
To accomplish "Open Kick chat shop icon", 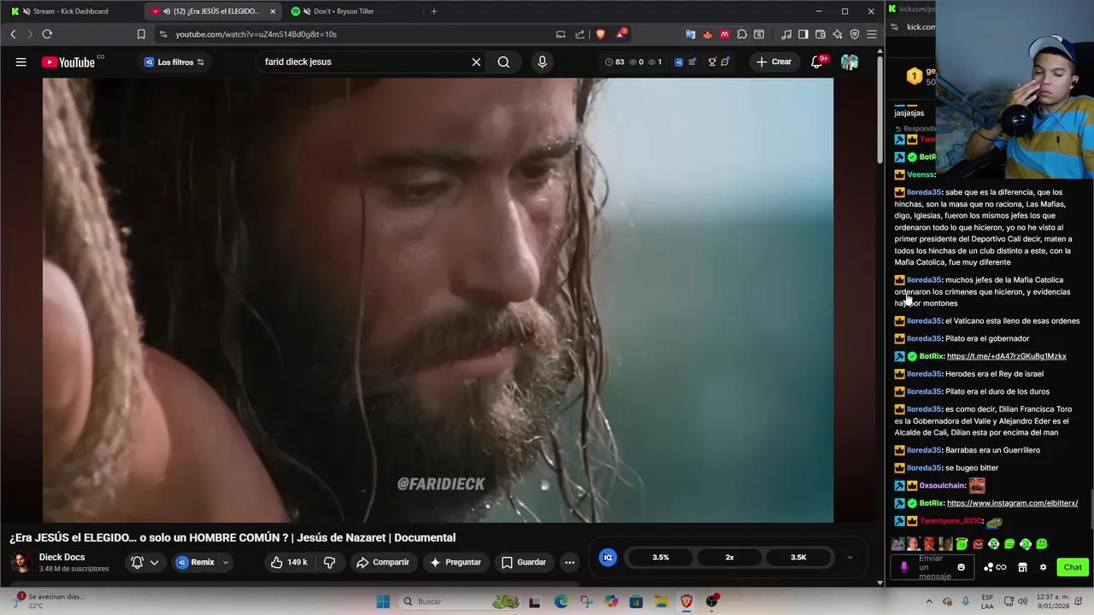I will pyautogui.click(x=1022, y=567).
